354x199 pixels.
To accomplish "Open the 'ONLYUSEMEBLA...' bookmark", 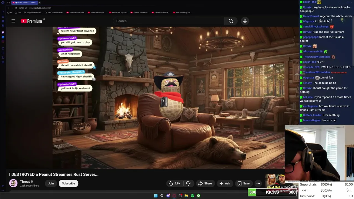I will [x=160, y=12].
